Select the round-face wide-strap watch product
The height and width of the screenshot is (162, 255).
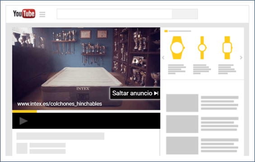click(x=177, y=48)
